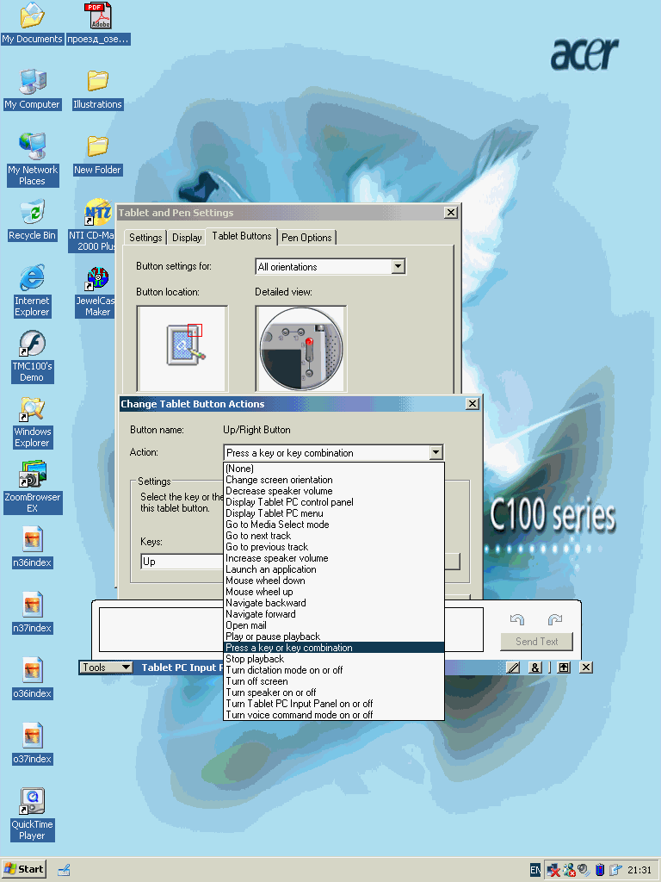Select the My Computer desktop icon

(x=32, y=82)
